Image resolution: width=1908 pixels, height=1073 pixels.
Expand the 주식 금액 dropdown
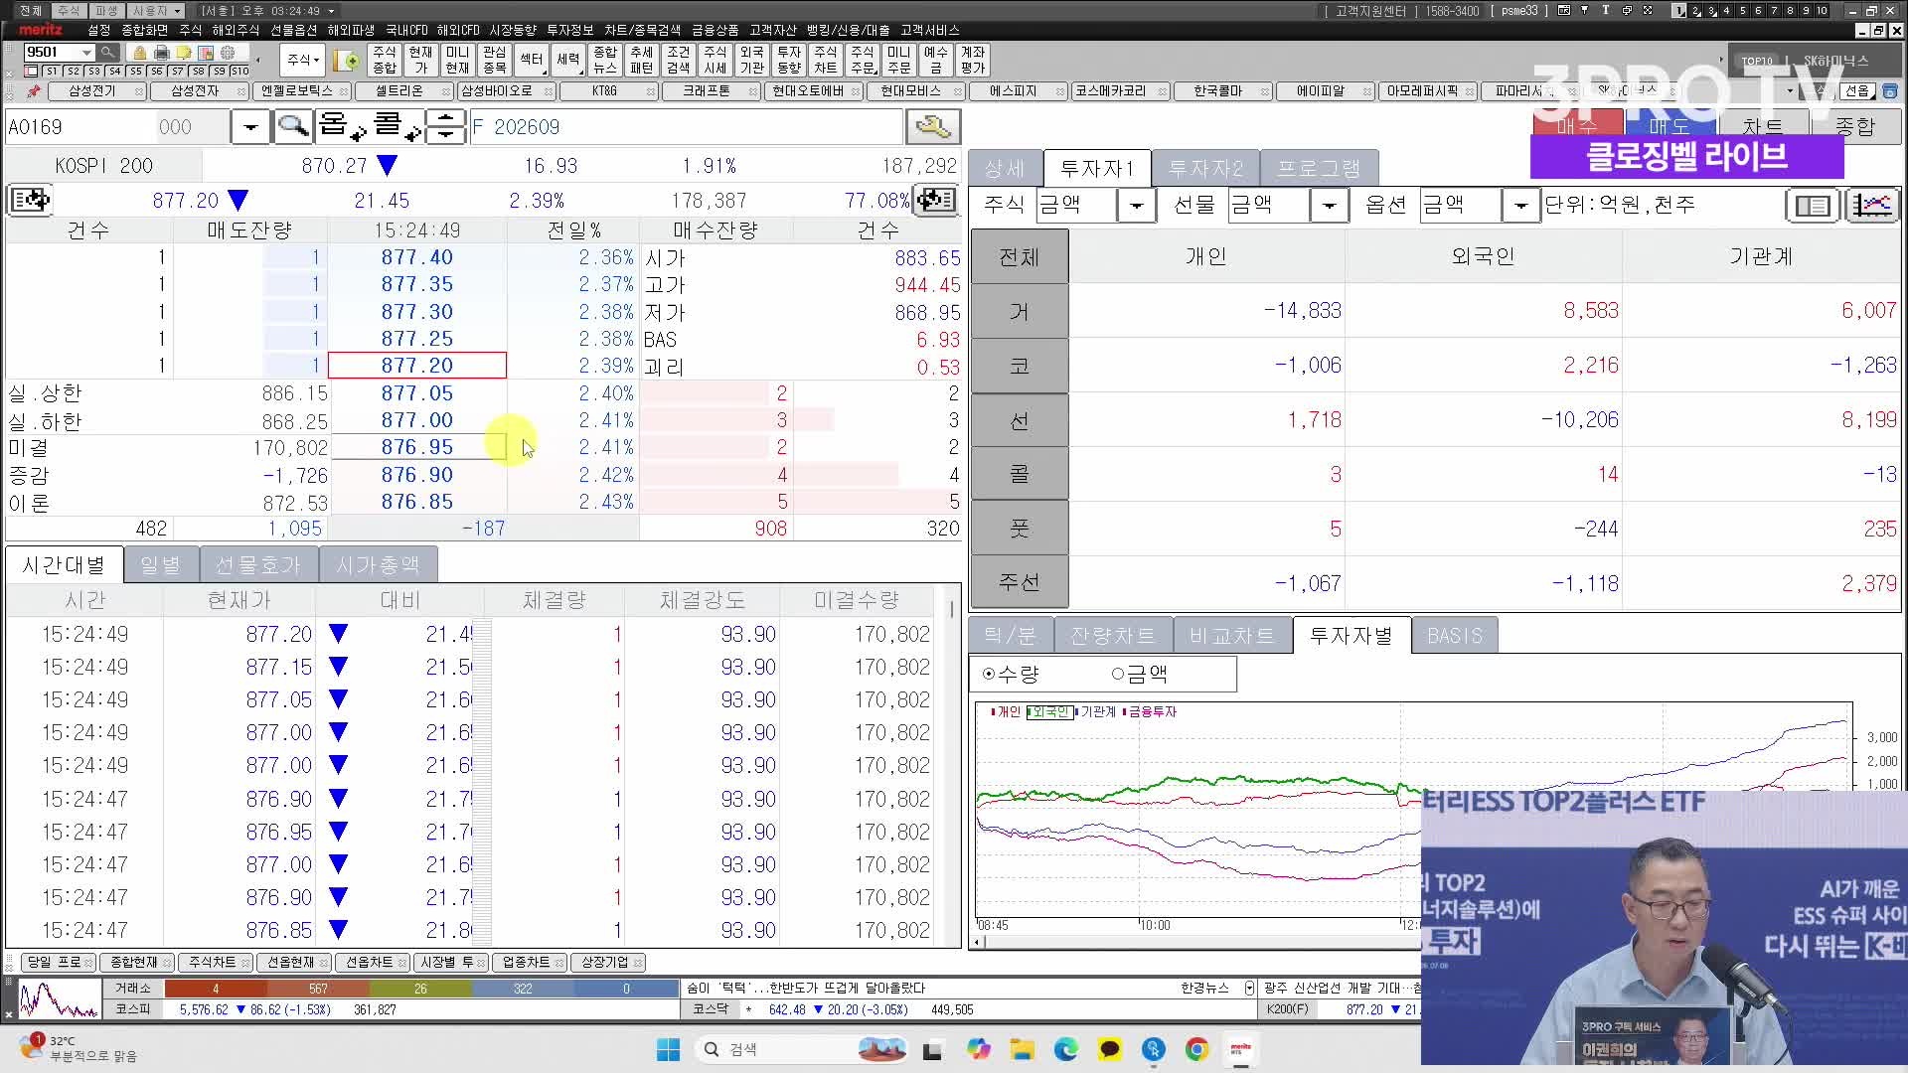tap(1136, 206)
